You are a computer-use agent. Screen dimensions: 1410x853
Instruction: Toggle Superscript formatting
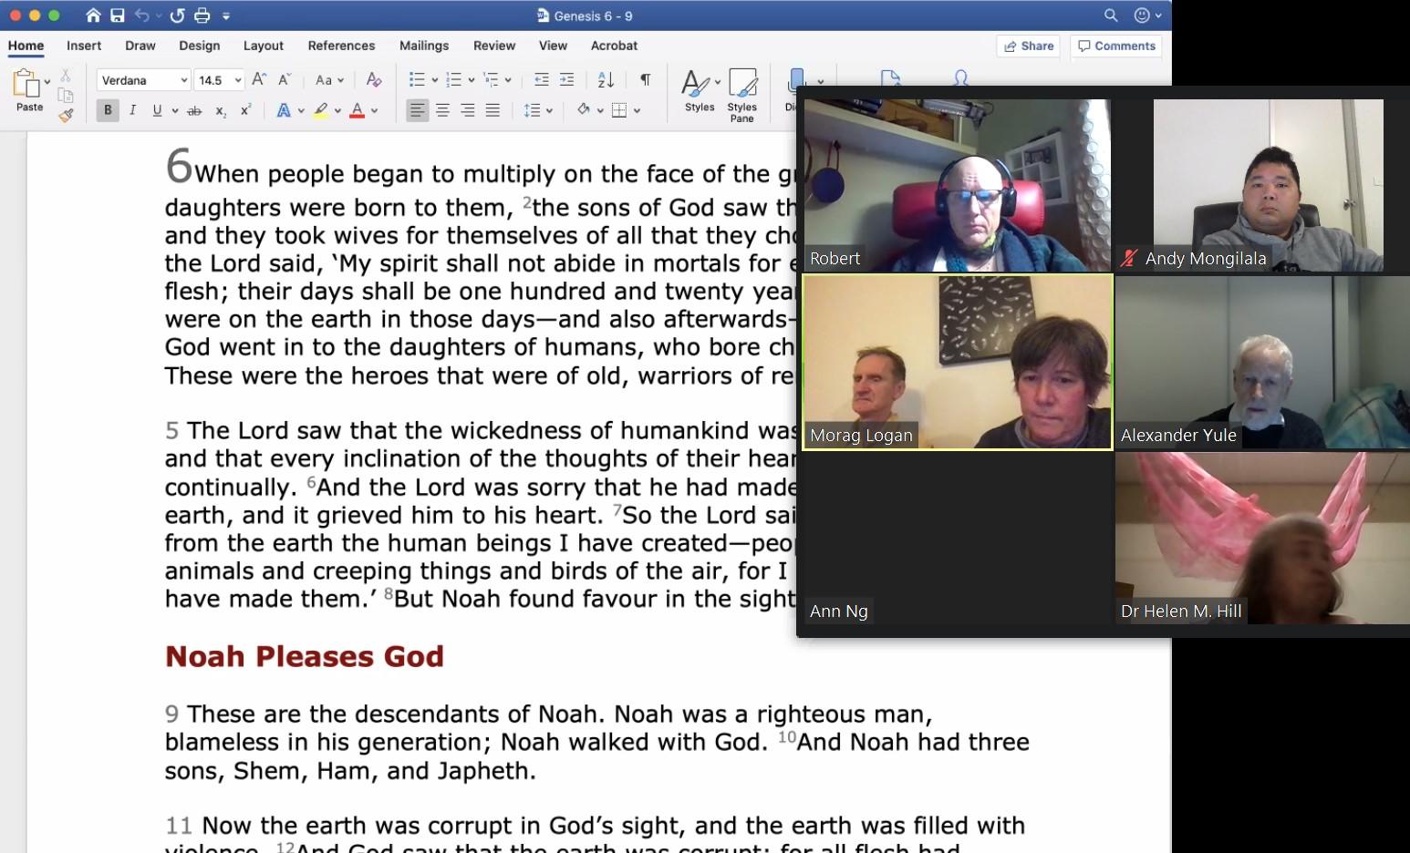tap(246, 110)
